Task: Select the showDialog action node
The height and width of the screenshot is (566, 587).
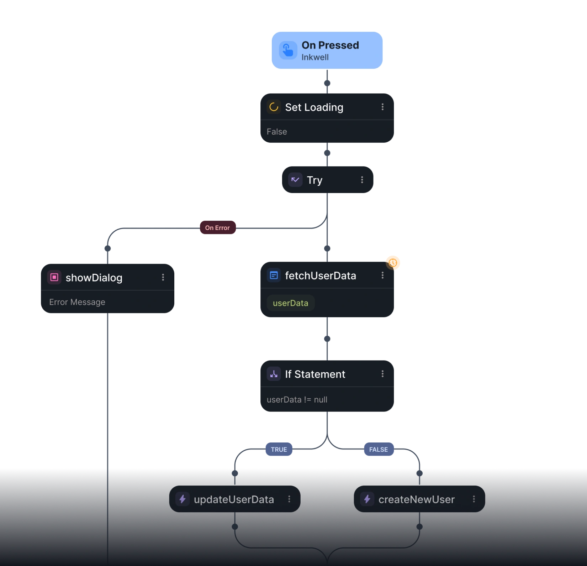Action: click(107, 288)
